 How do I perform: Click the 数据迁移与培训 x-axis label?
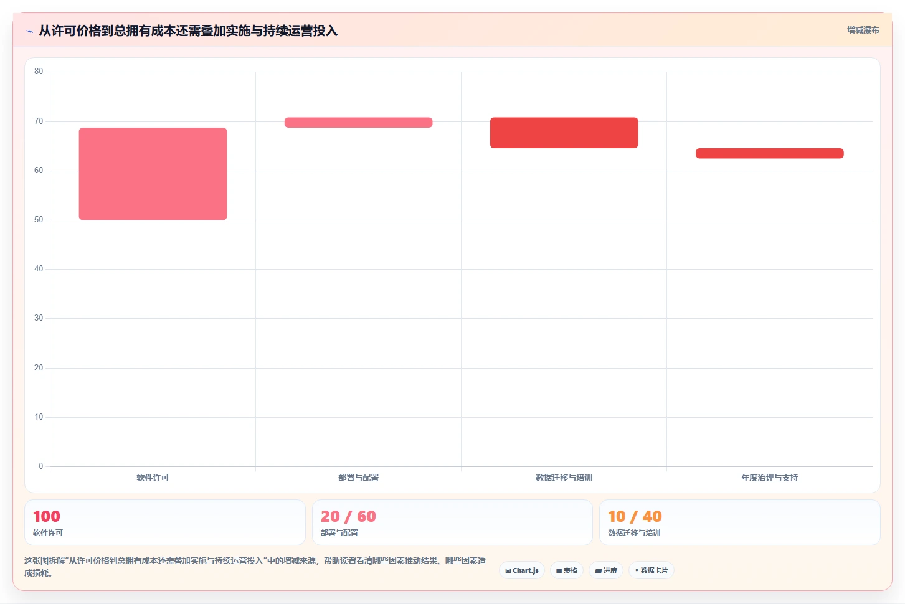[x=564, y=478]
